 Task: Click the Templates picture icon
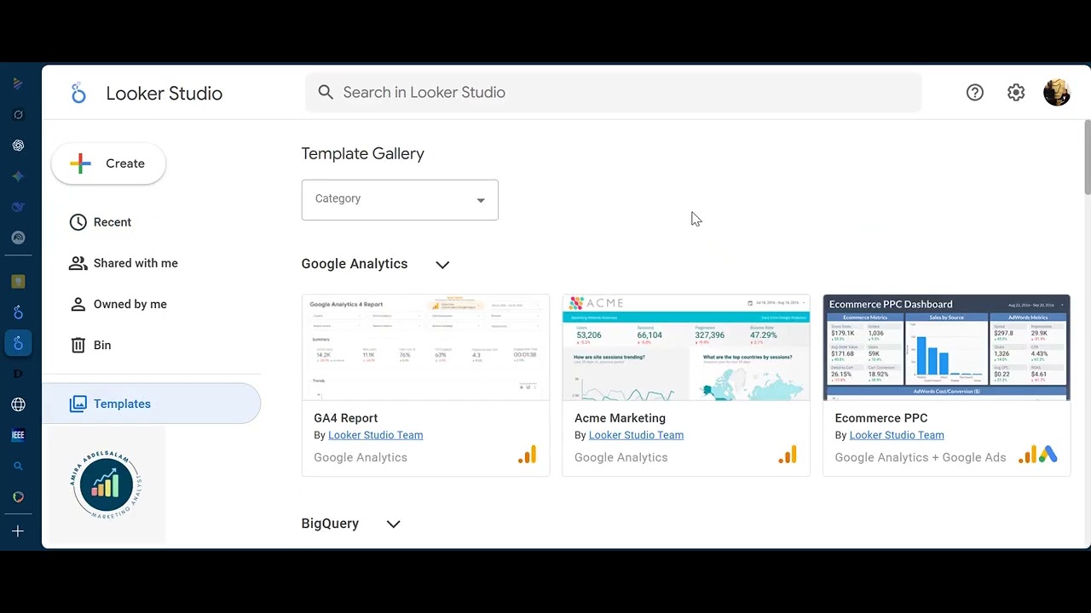(x=78, y=404)
